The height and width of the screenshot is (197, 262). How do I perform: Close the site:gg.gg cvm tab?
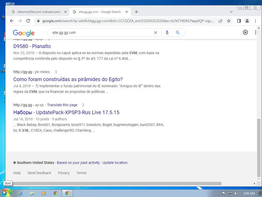pyautogui.click(x=127, y=12)
